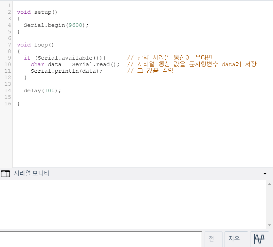273x247 pixels.
Task: Click line number 14 in gutter
Action: (8, 91)
